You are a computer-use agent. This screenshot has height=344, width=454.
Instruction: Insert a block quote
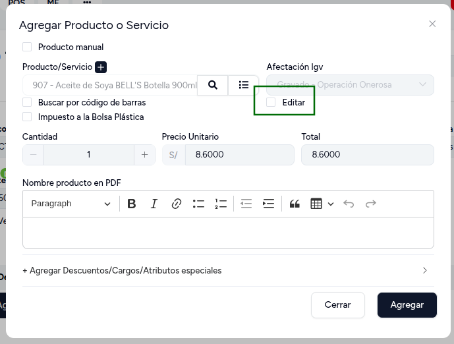point(295,204)
